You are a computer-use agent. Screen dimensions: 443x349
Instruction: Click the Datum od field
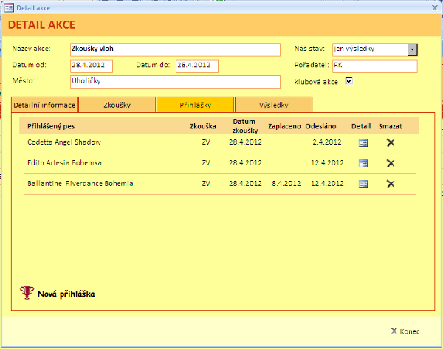[92, 66]
